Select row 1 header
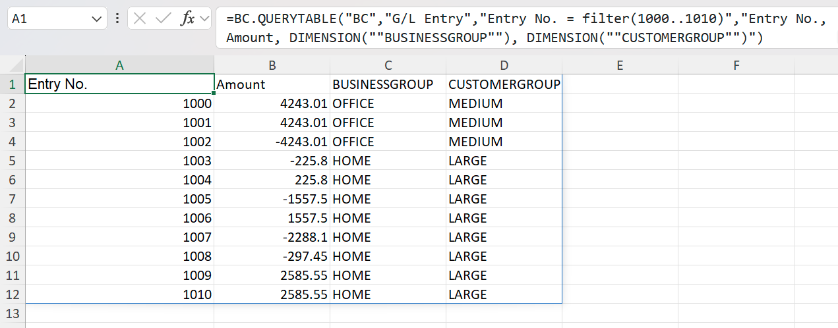838x328 pixels. coord(13,84)
